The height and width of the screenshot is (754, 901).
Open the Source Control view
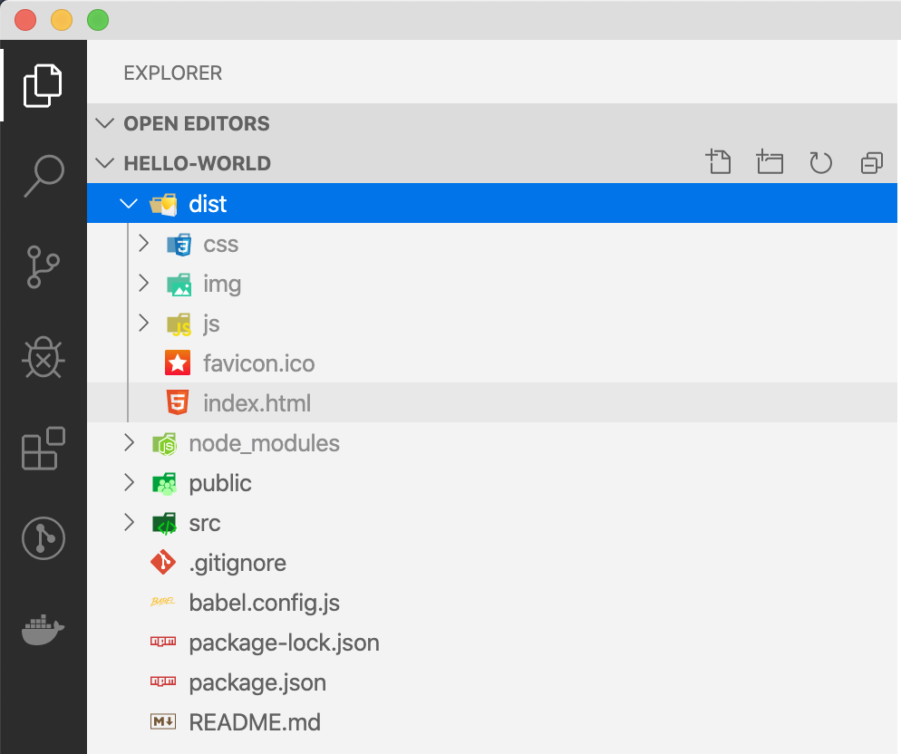coord(44,266)
